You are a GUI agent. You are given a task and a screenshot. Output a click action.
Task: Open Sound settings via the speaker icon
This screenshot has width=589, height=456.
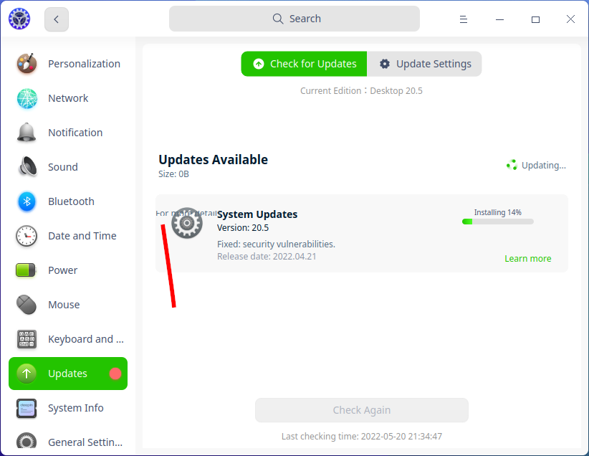click(26, 167)
